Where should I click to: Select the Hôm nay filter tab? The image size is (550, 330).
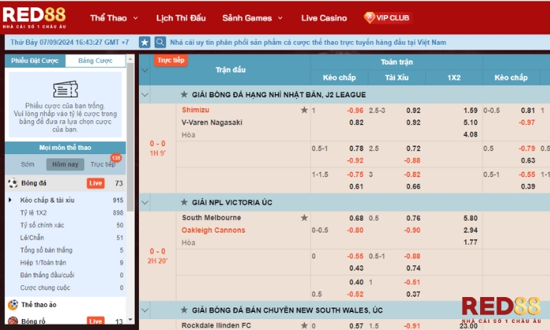click(65, 164)
